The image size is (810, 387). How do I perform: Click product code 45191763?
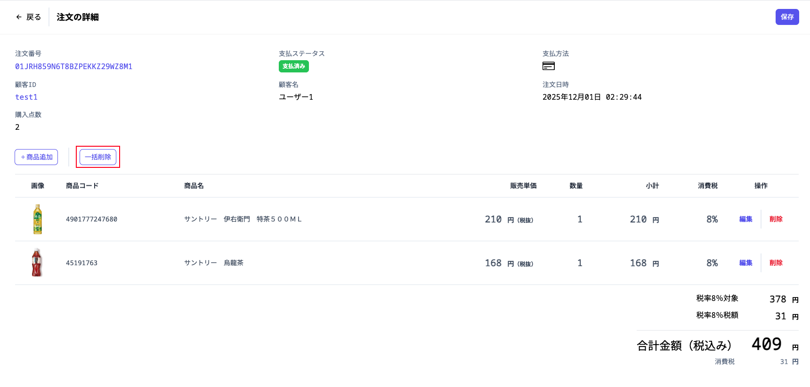(81, 263)
